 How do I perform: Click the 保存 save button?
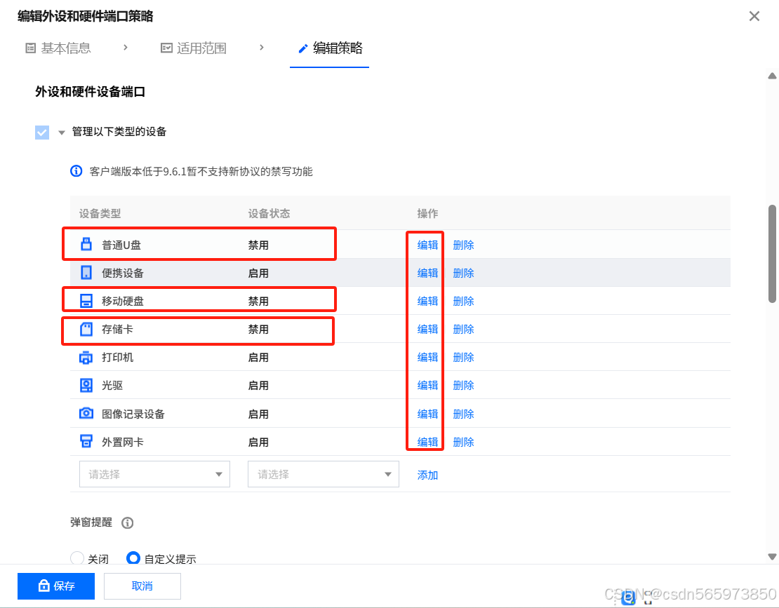(56, 586)
